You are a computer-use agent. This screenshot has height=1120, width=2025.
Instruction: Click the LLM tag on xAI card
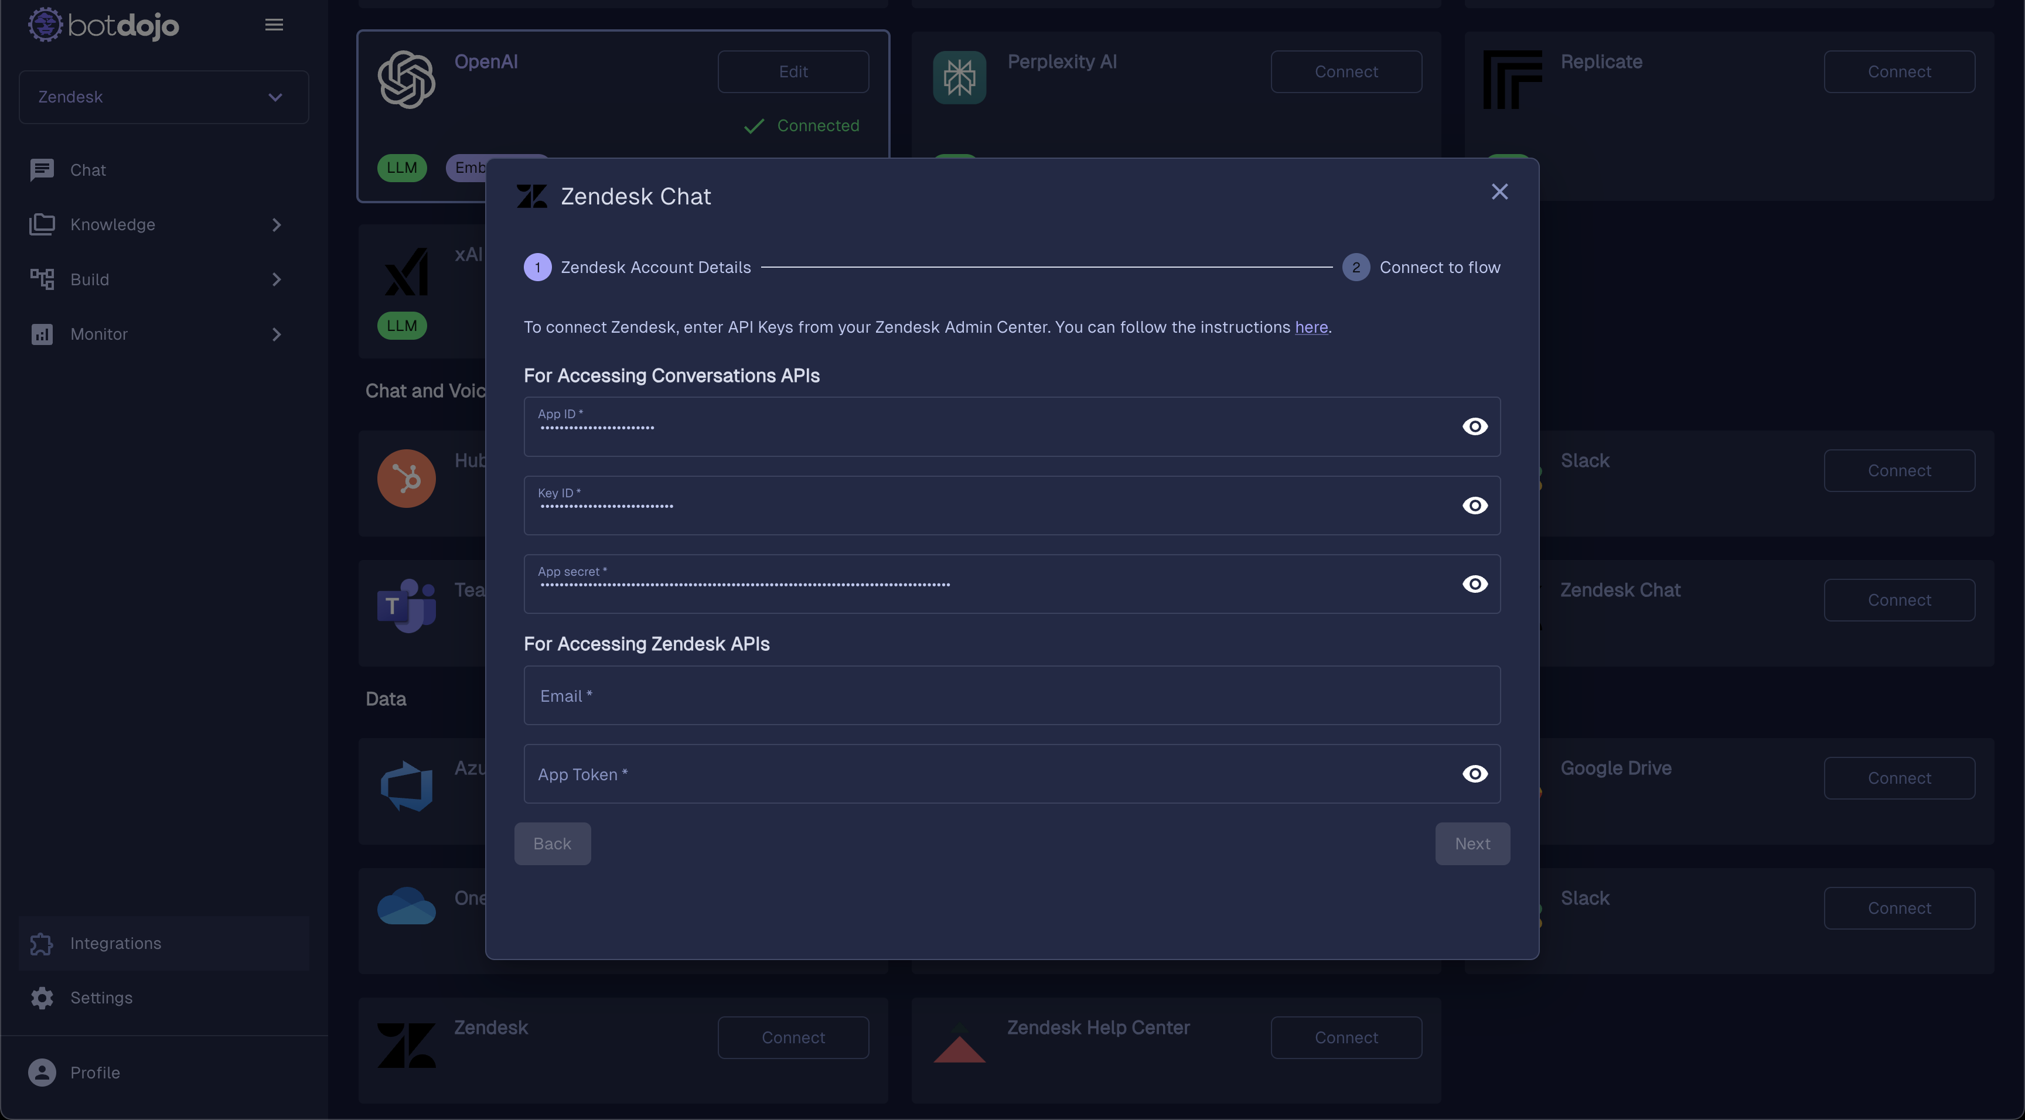[402, 325]
